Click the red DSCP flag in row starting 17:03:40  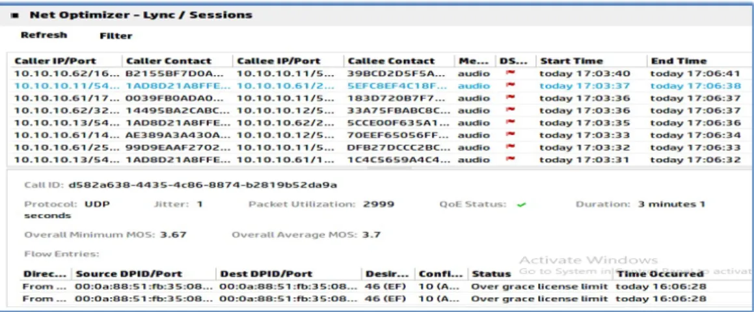(511, 74)
